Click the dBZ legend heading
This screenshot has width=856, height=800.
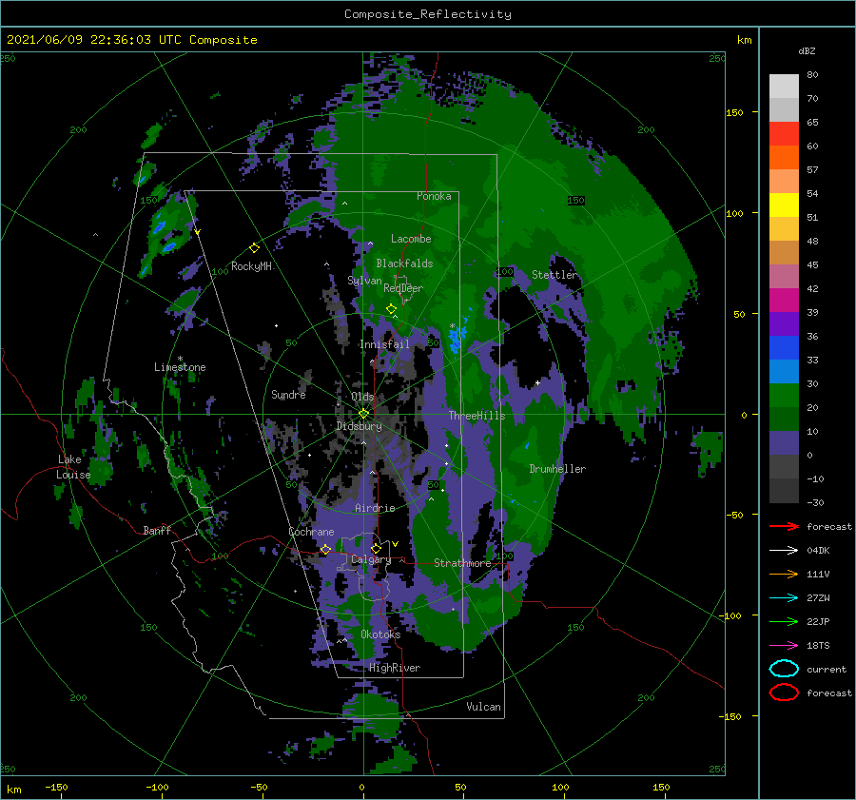807,51
